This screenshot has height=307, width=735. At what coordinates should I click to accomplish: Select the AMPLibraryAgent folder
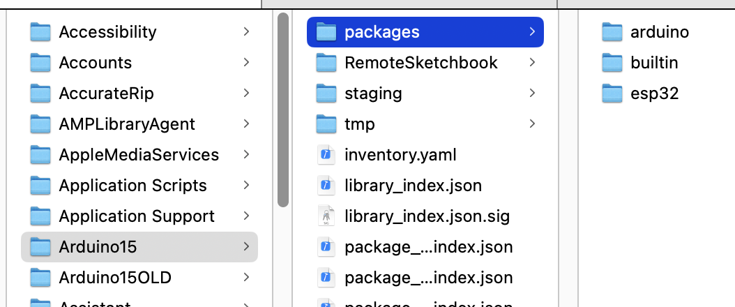[x=127, y=124]
